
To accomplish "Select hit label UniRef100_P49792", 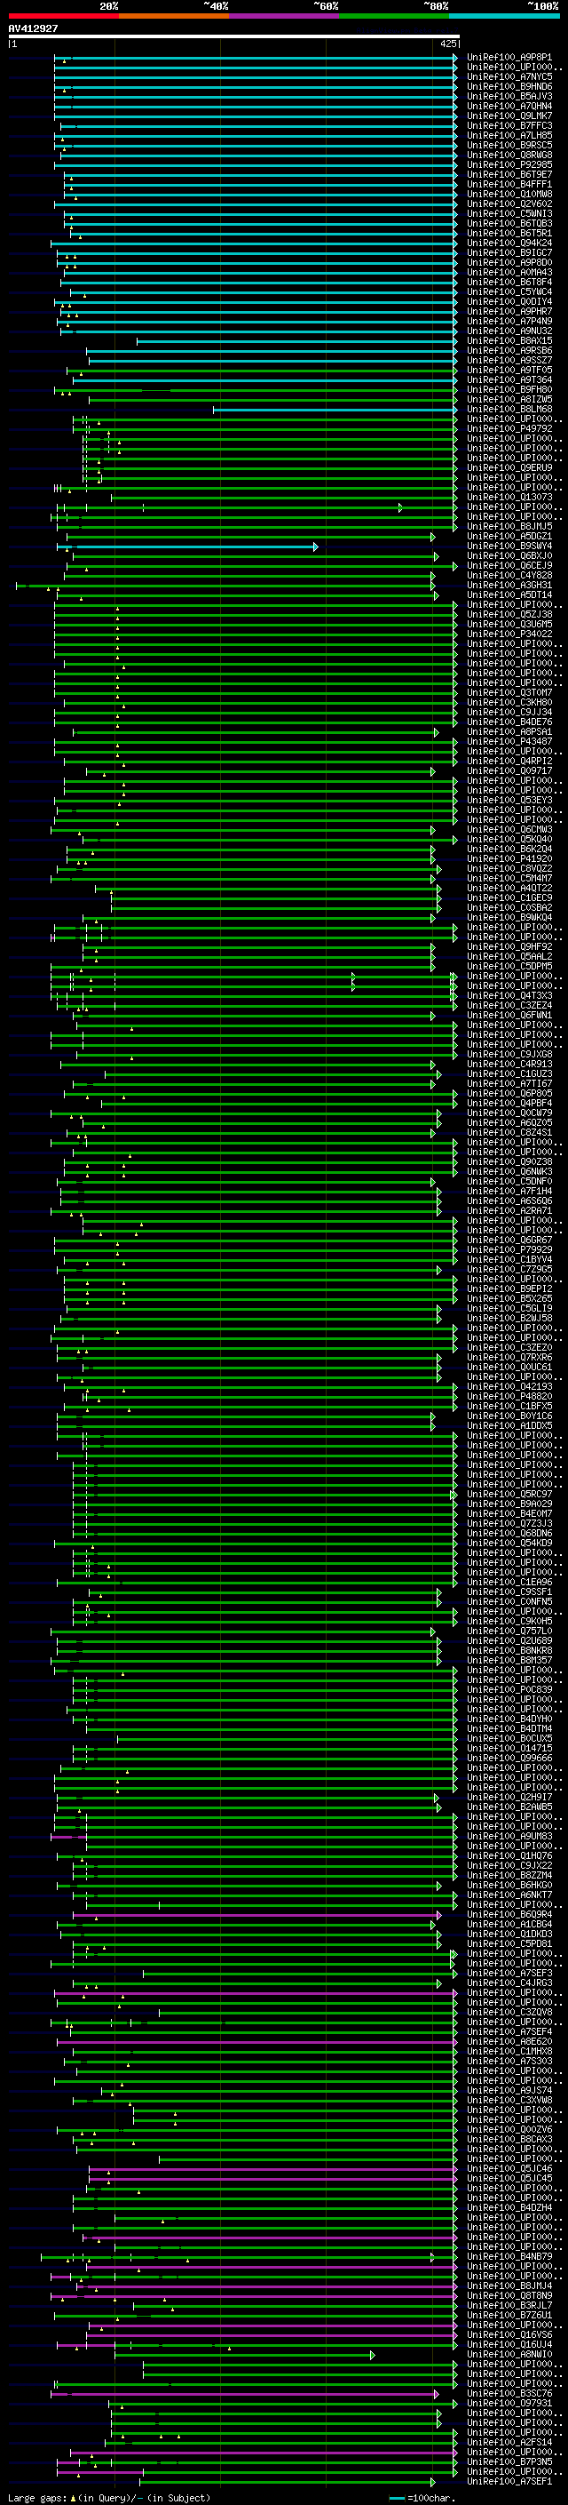I will click(509, 429).
